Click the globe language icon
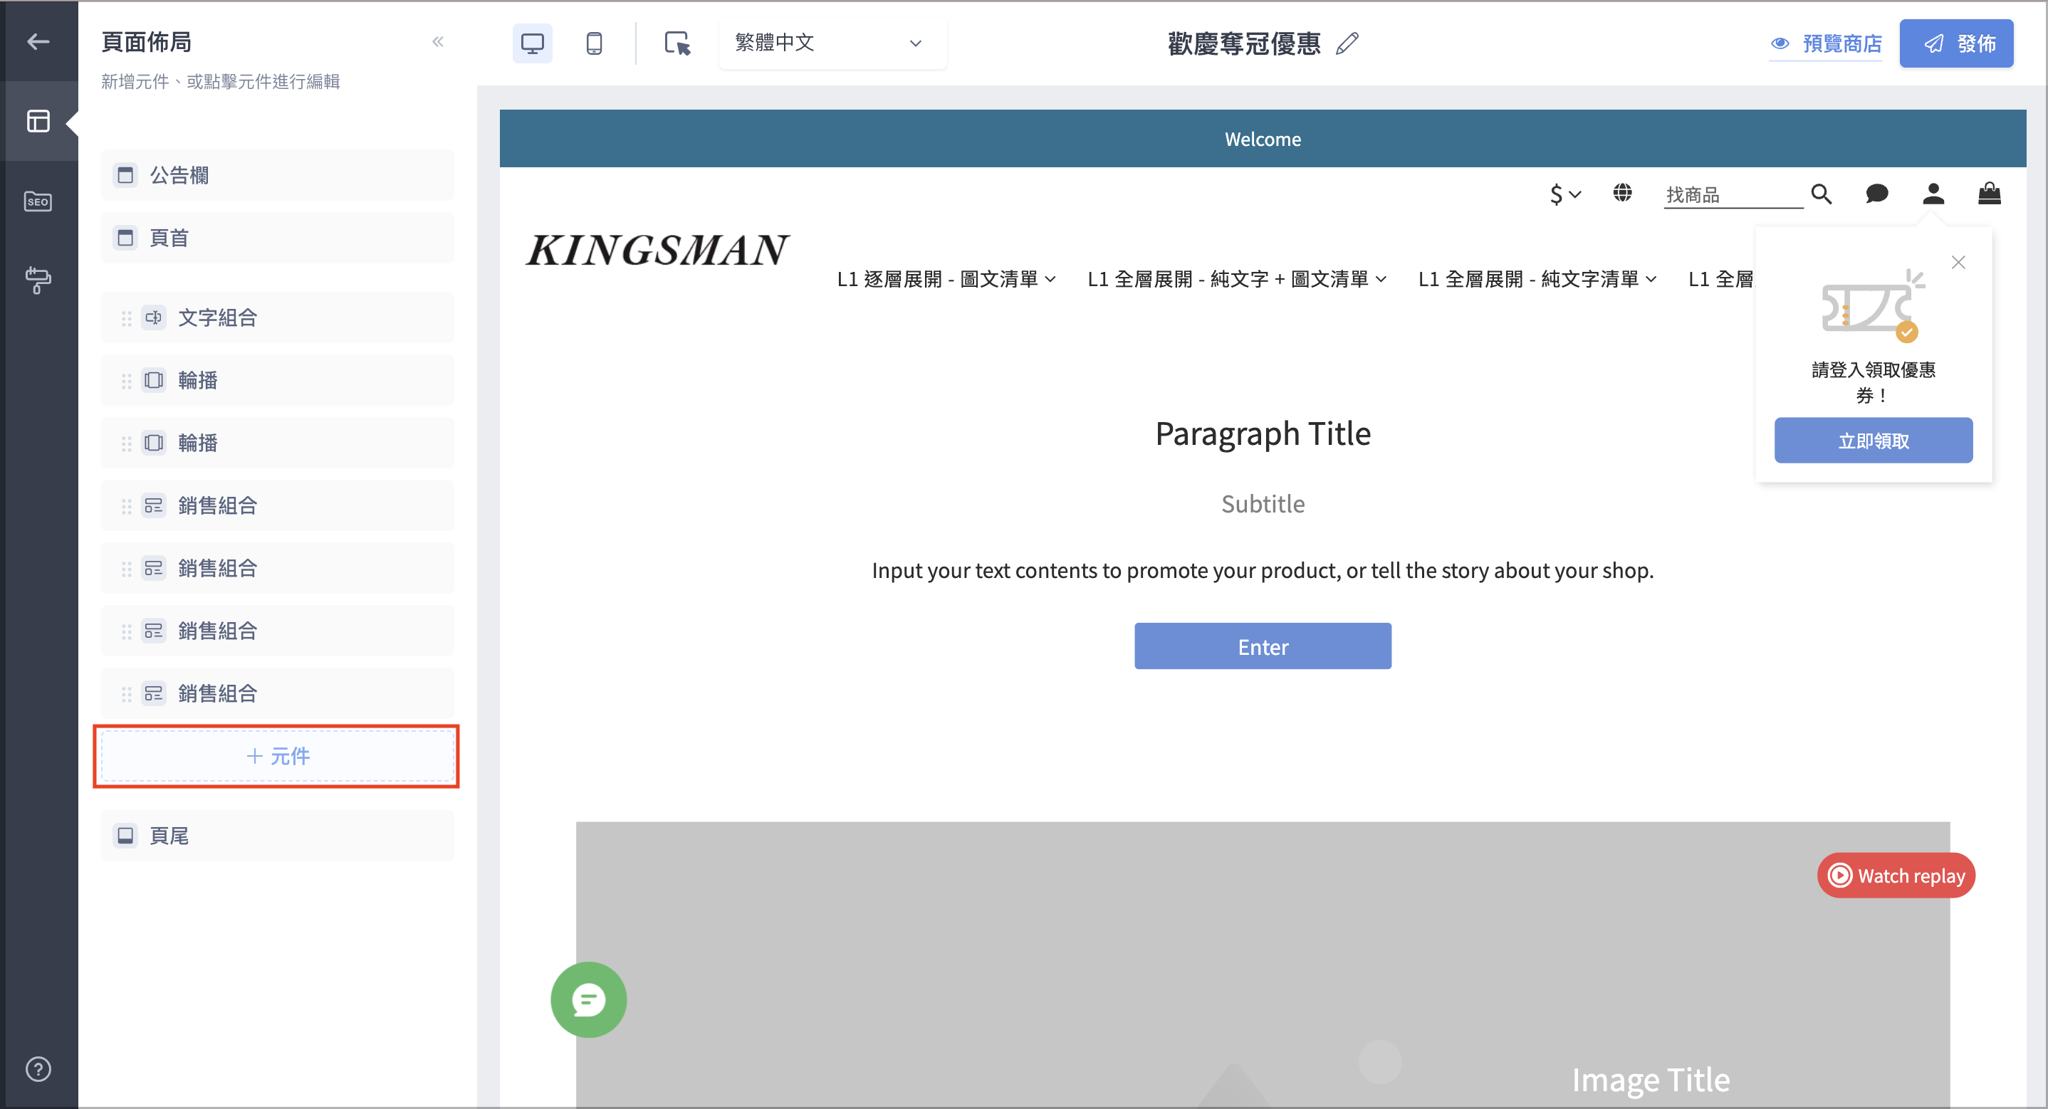 [1623, 192]
